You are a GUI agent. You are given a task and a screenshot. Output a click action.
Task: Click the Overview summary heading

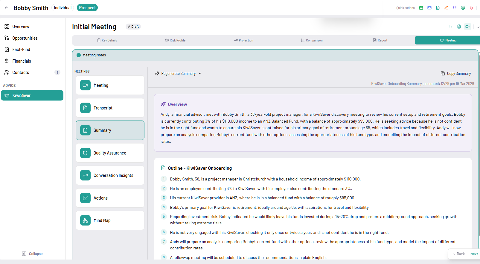tap(177, 104)
